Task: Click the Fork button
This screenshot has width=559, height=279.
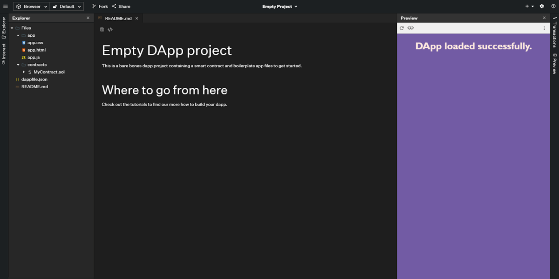Action: point(100,7)
